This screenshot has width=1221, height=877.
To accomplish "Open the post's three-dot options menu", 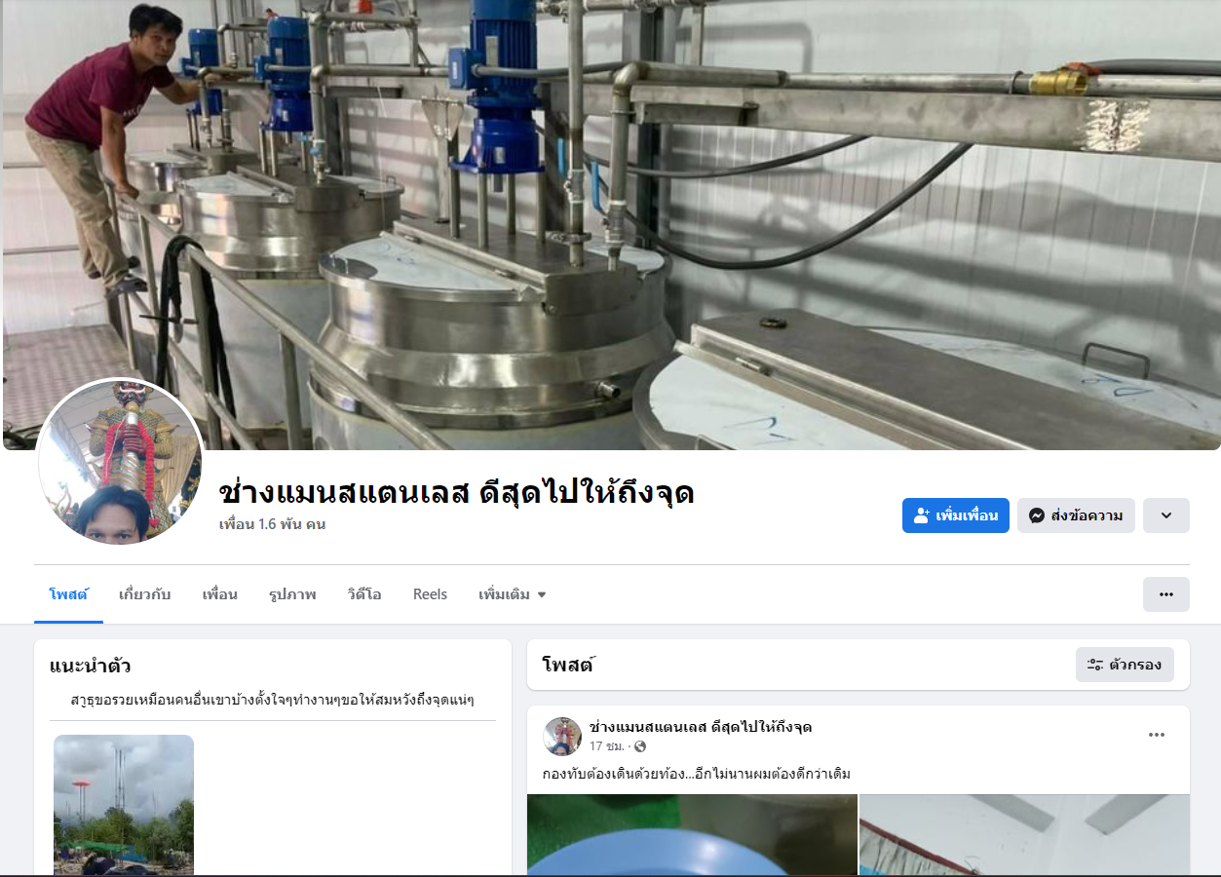I will tap(1157, 735).
